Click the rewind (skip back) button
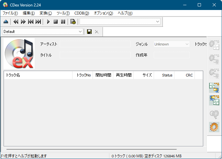 coord(16,22)
